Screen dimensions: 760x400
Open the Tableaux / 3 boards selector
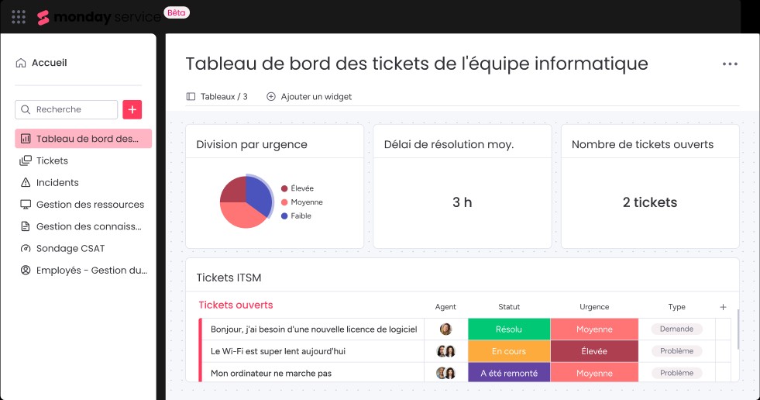[x=218, y=97]
